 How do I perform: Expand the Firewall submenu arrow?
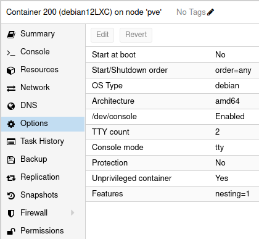[x=72, y=212]
